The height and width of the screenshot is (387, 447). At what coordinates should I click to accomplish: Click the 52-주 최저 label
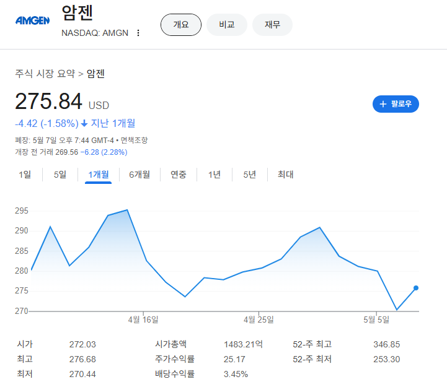[x=312, y=359]
